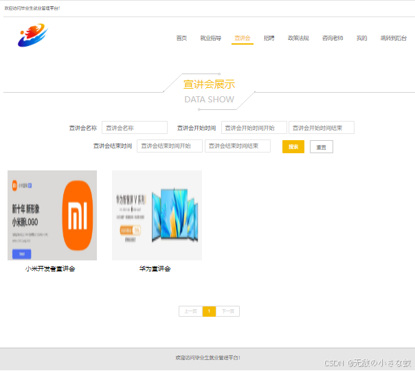Focus the 宣讲会名称 input field
Screen dimensions: 415x371
[135, 128]
